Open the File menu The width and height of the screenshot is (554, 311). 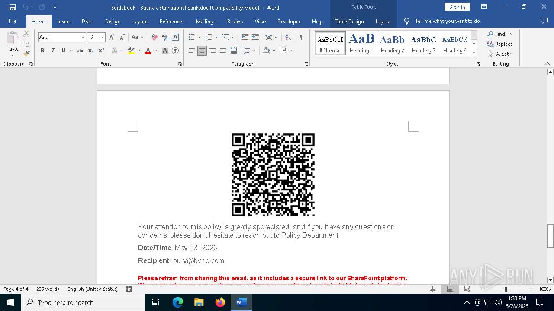click(13, 21)
